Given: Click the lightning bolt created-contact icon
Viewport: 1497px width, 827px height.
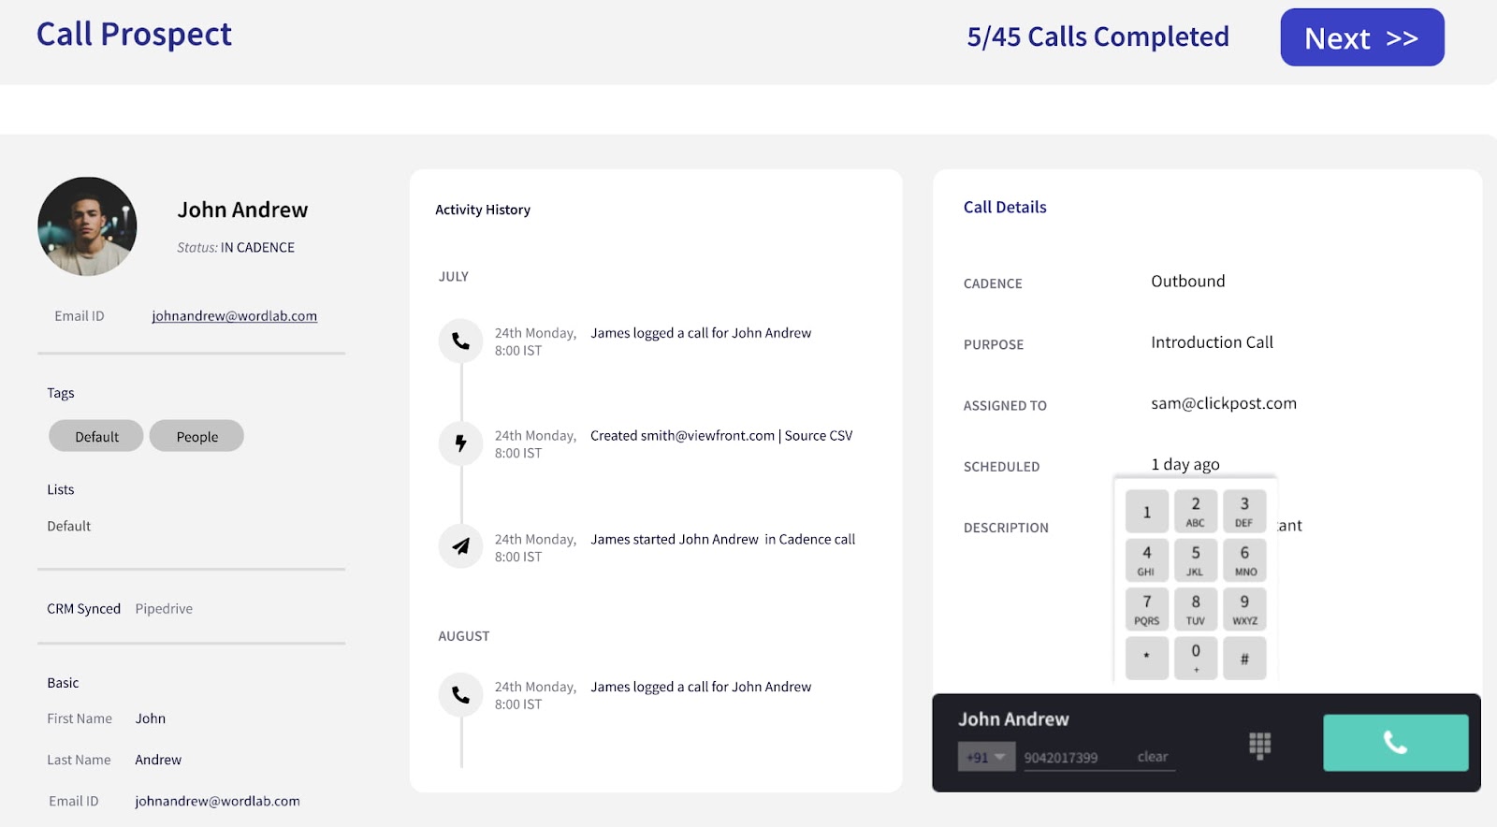Looking at the screenshot, I should tap(461, 443).
